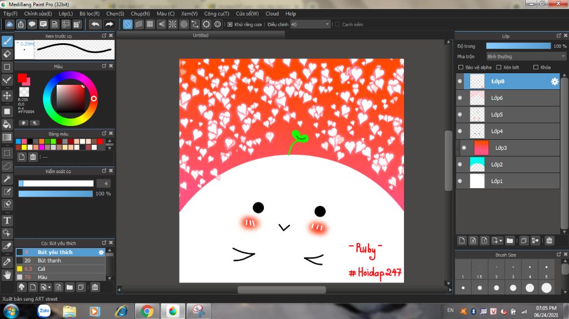Viewport: 569px width, 319px height.
Task: Enable parallel lines snap guide
Action: tap(138, 24)
